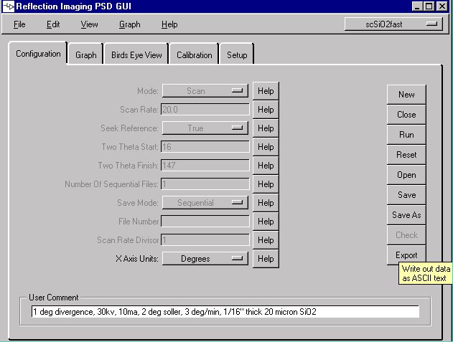Select the Configuration tab

38,54
